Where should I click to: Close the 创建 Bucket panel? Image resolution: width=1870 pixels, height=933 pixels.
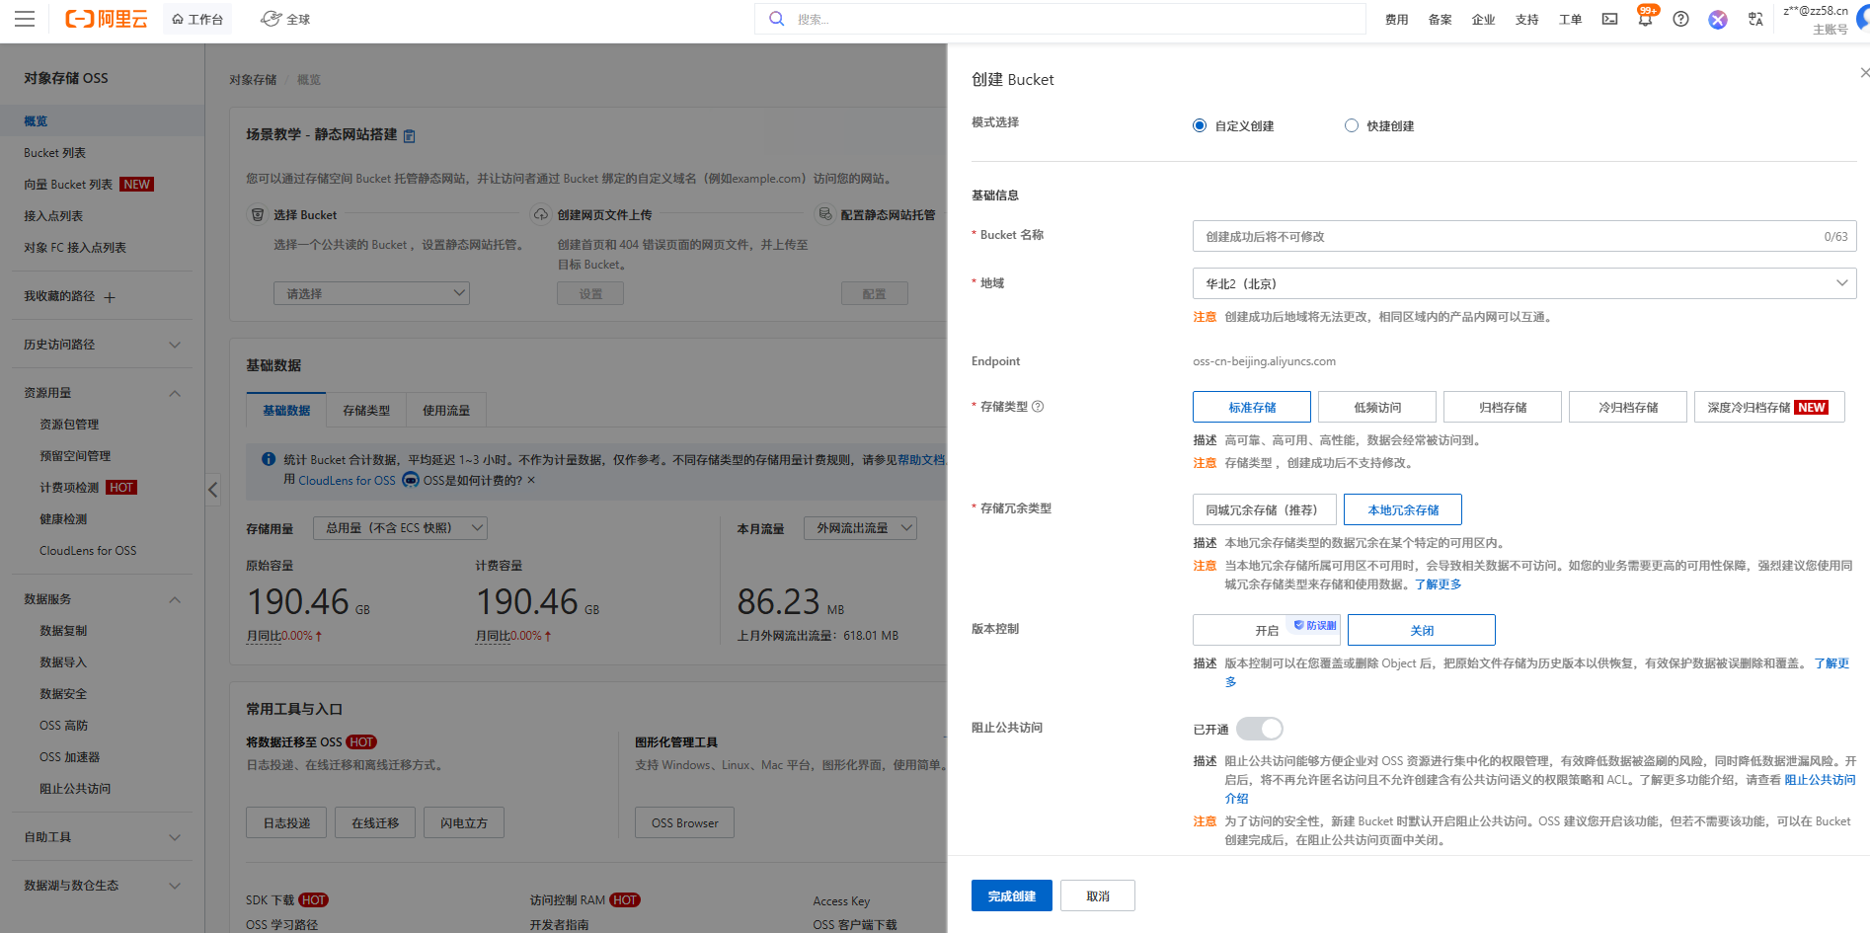[1864, 73]
